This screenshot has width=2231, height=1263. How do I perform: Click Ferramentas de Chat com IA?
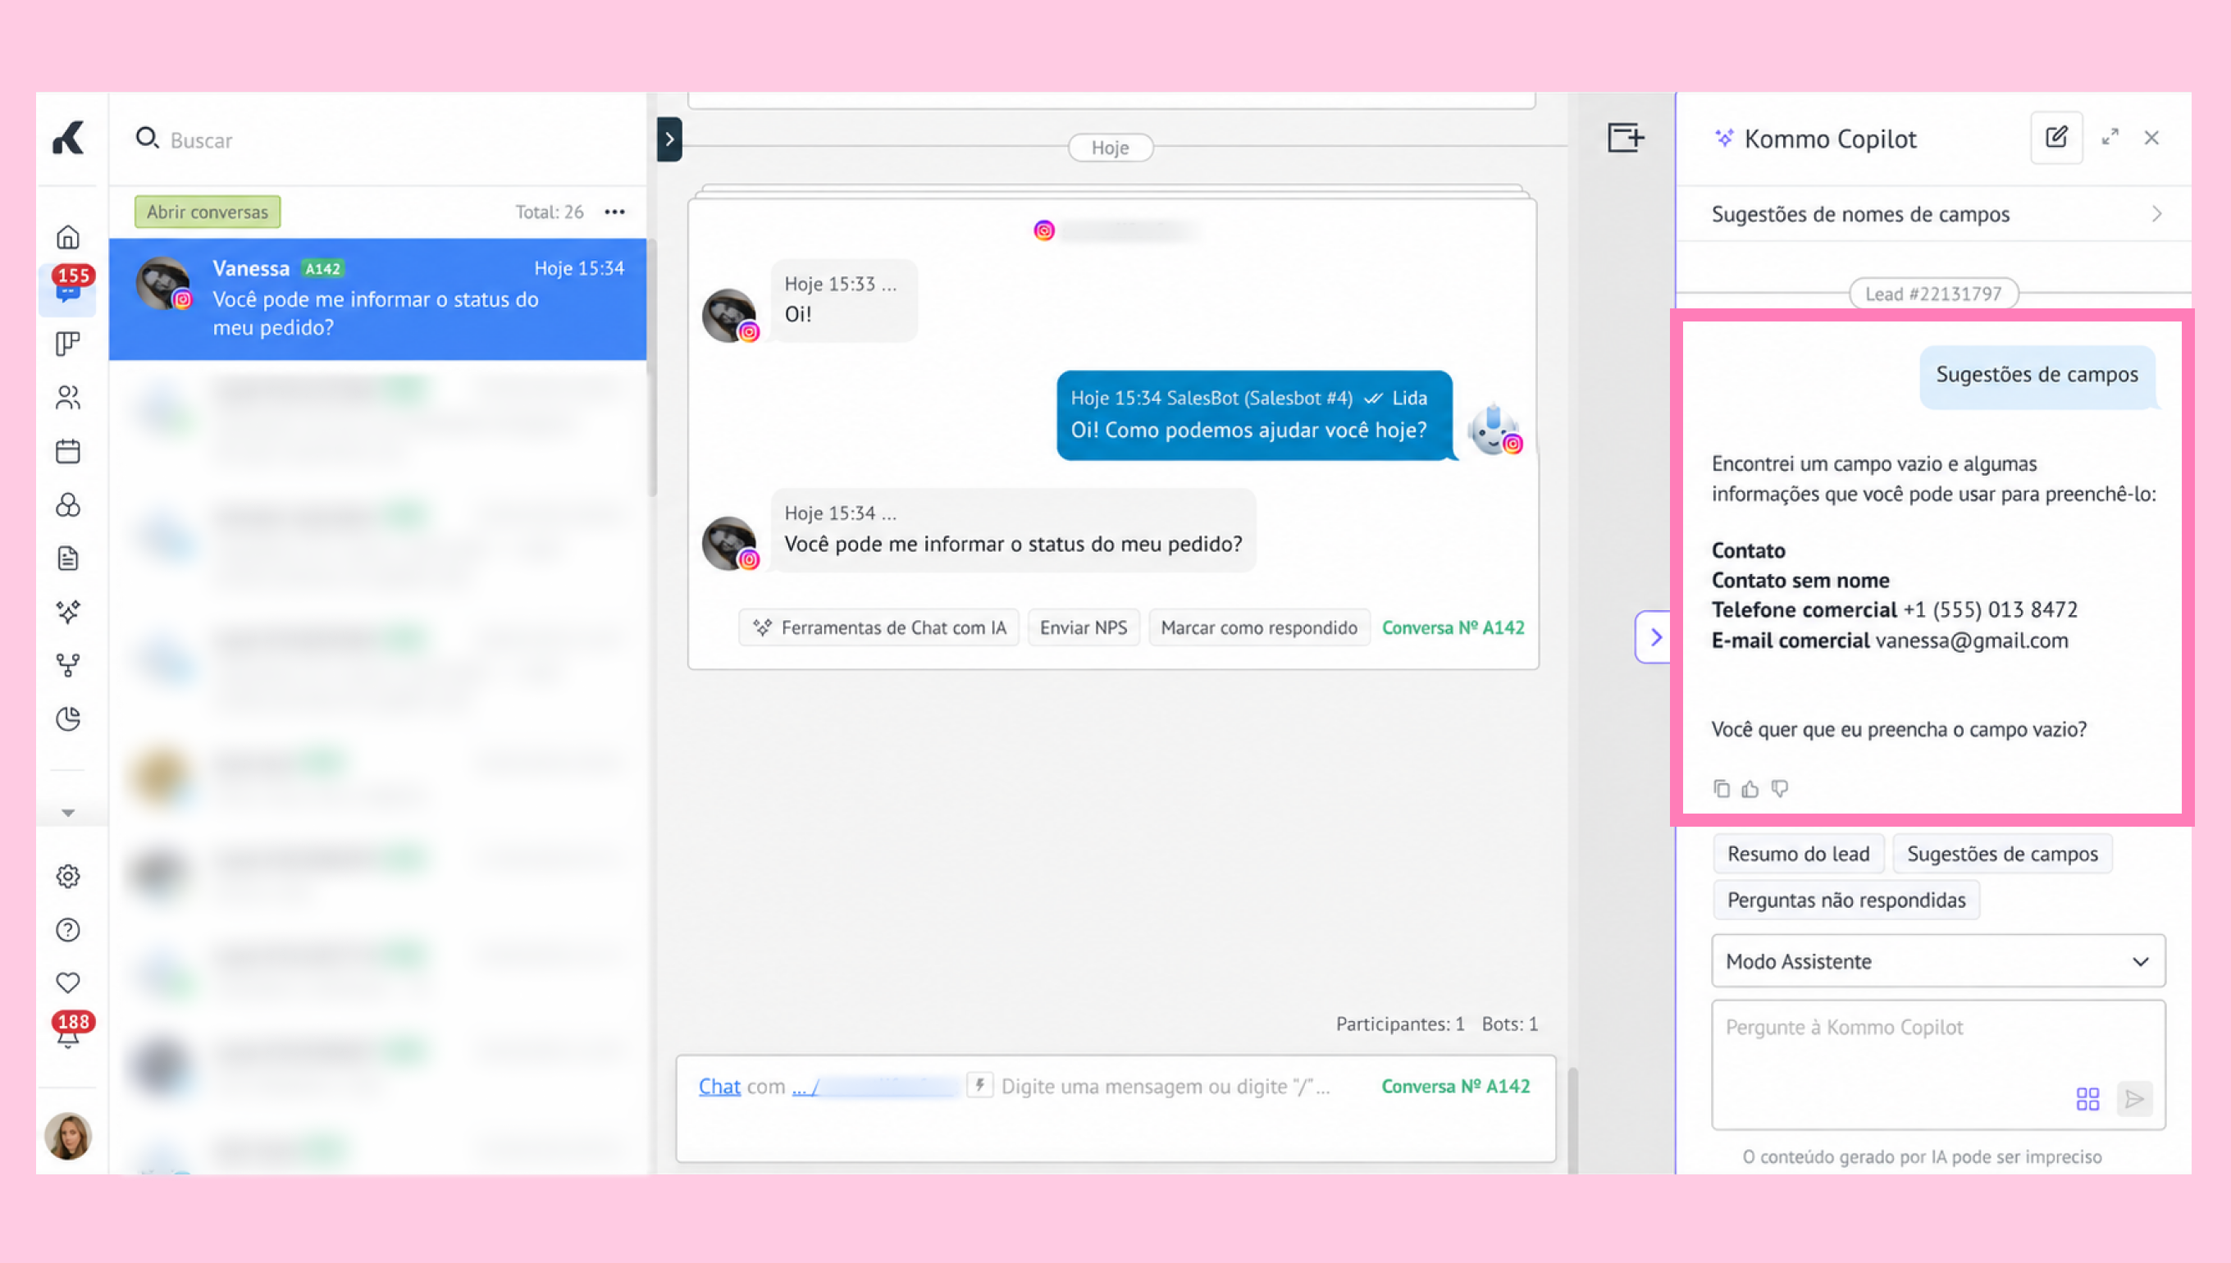coord(879,627)
